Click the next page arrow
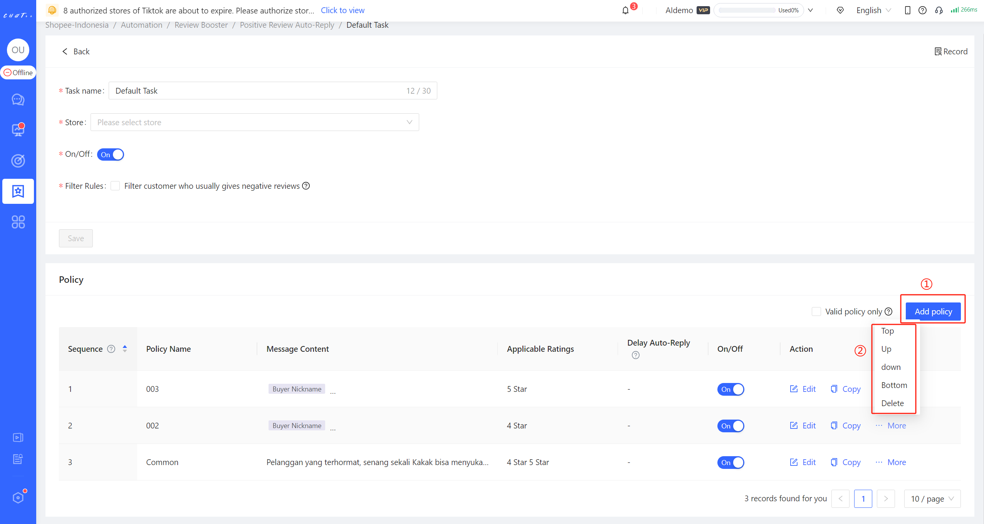Viewport: 984px width, 524px height. click(x=886, y=499)
